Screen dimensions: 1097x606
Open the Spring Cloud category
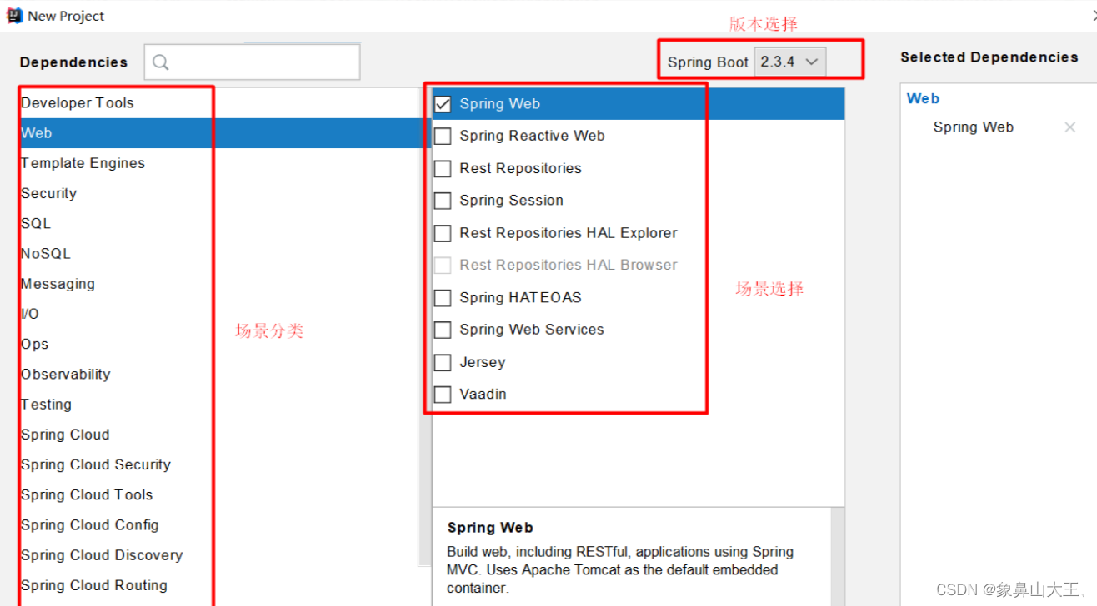tap(220, 435)
